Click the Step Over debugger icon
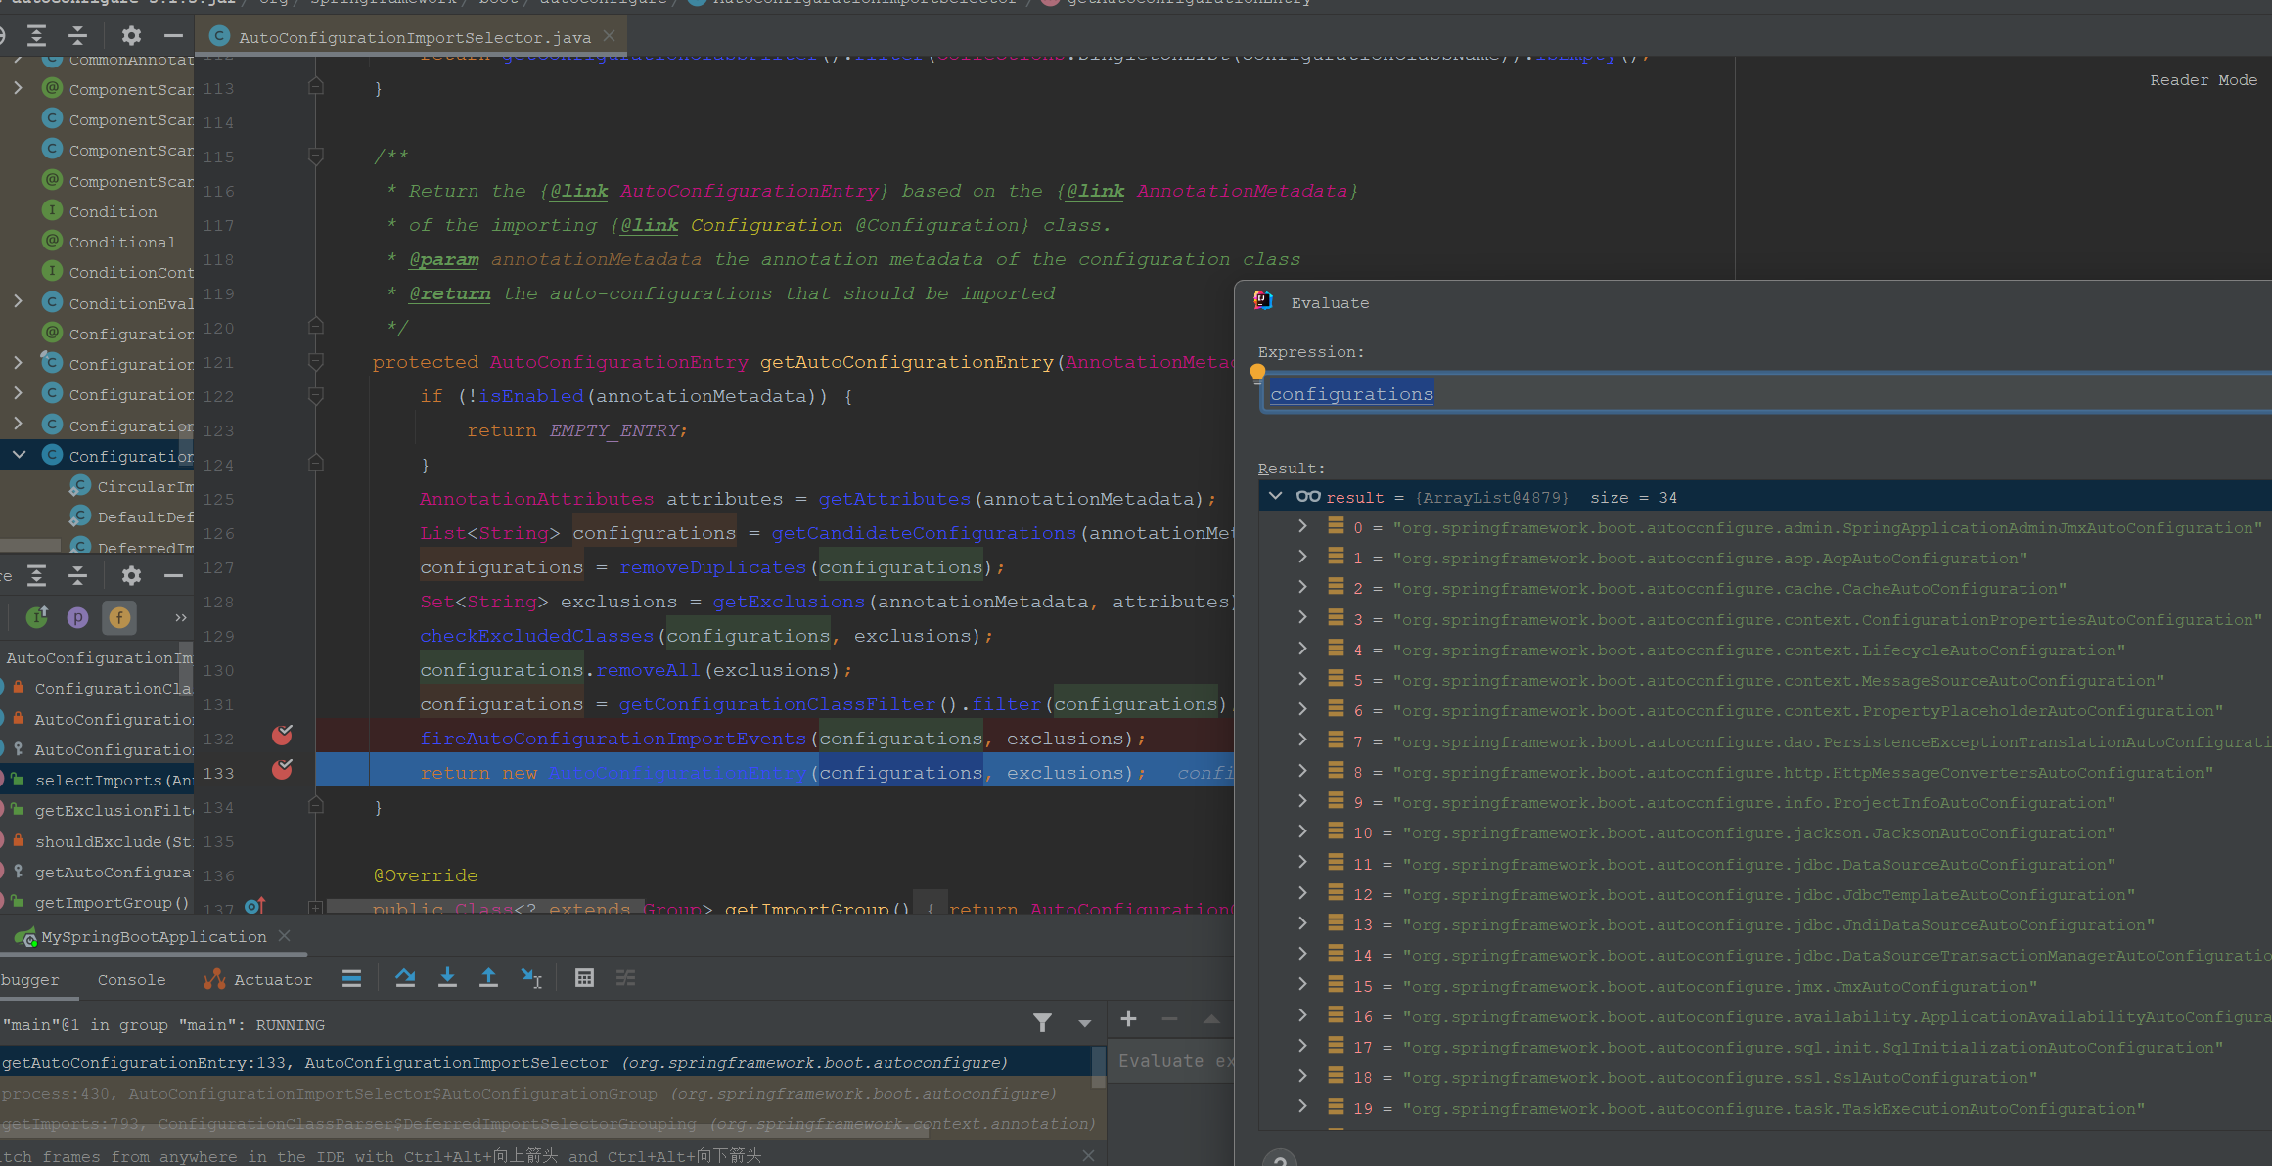2272x1166 pixels. [405, 978]
